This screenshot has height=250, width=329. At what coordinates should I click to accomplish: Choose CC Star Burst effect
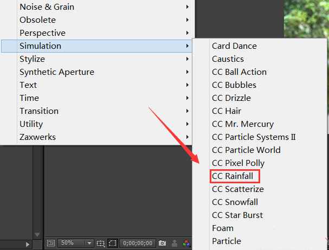(x=237, y=215)
